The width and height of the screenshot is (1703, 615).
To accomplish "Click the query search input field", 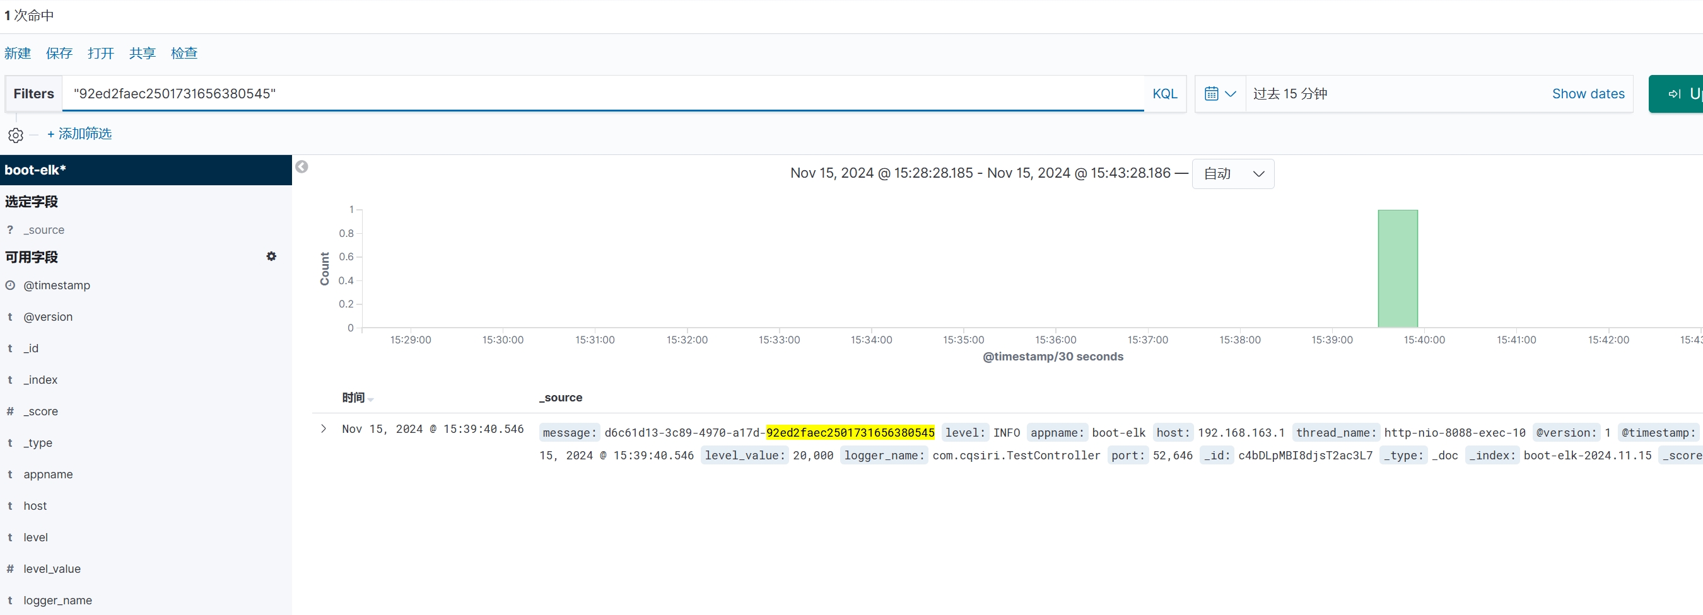I will click(x=602, y=94).
